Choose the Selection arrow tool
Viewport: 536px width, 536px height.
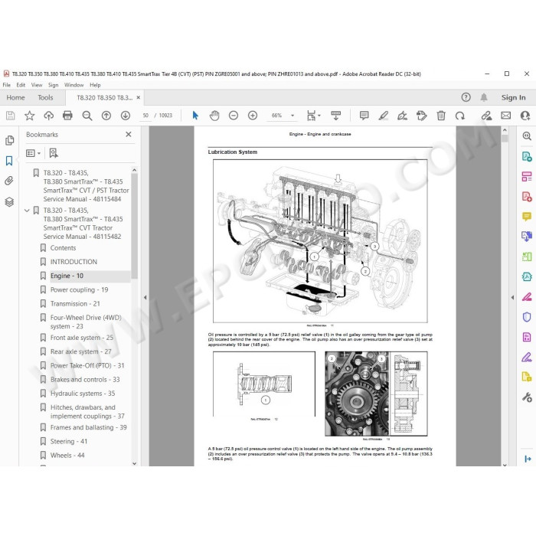tap(195, 116)
